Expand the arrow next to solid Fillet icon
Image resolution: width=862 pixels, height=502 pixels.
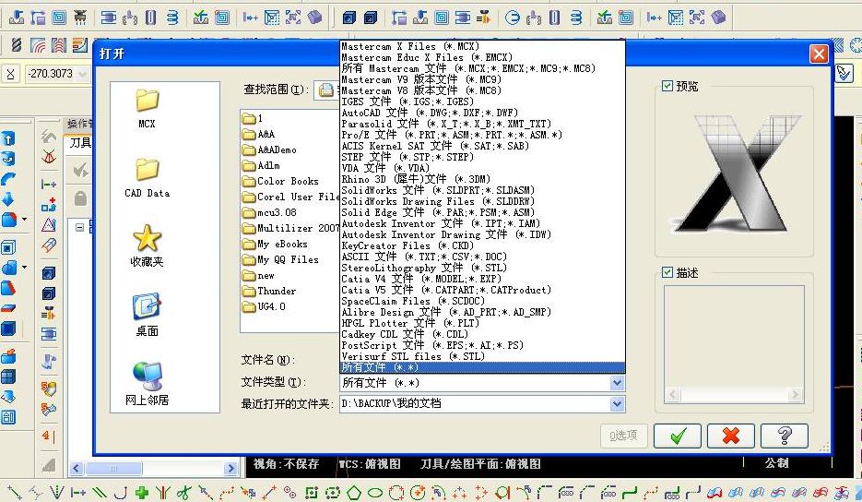pos(25,220)
